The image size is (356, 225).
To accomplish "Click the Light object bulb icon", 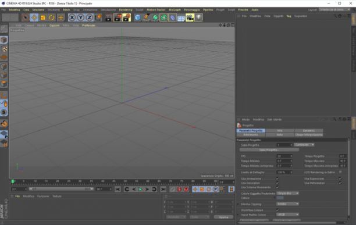I will point(199,17).
